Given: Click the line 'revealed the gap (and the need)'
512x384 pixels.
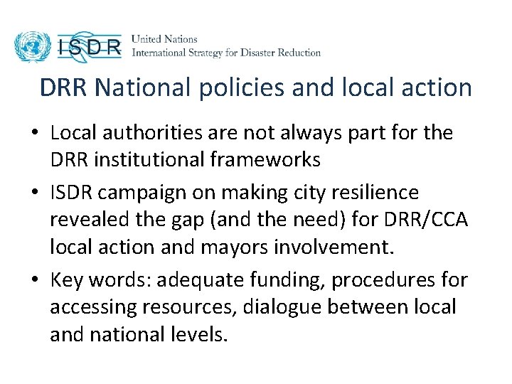Looking at the screenshot, I should (x=259, y=219).
